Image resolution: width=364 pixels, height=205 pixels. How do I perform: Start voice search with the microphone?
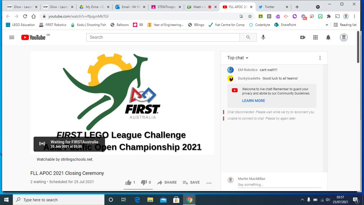(x=263, y=37)
